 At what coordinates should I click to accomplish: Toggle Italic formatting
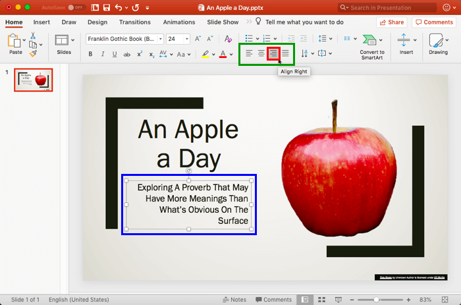pos(102,53)
